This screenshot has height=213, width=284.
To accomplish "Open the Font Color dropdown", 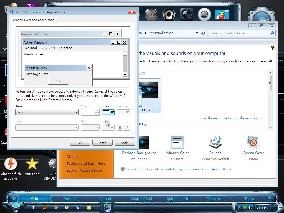I will click(x=108, y=128).
